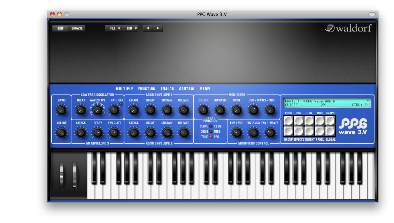Select the MULTIPLE panel tab
This screenshot has width=394, height=223.
coord(124,89)
